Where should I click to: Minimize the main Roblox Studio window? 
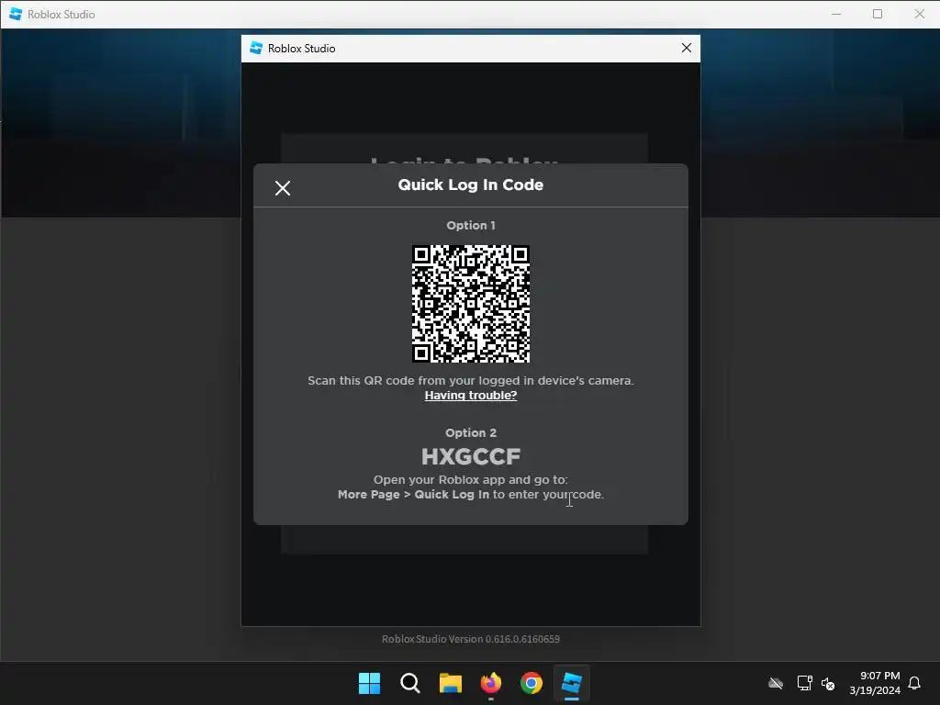point(836,14)
